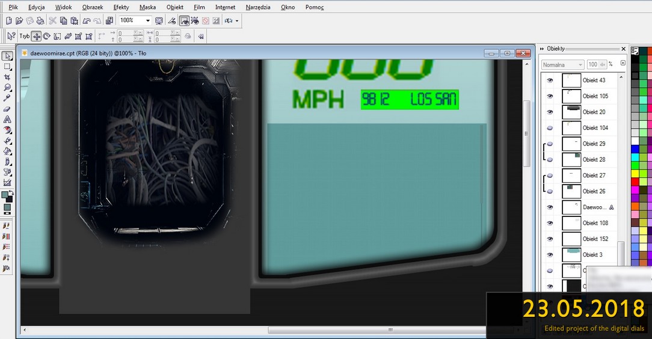Select the Crop tool in toolbox

7,77
